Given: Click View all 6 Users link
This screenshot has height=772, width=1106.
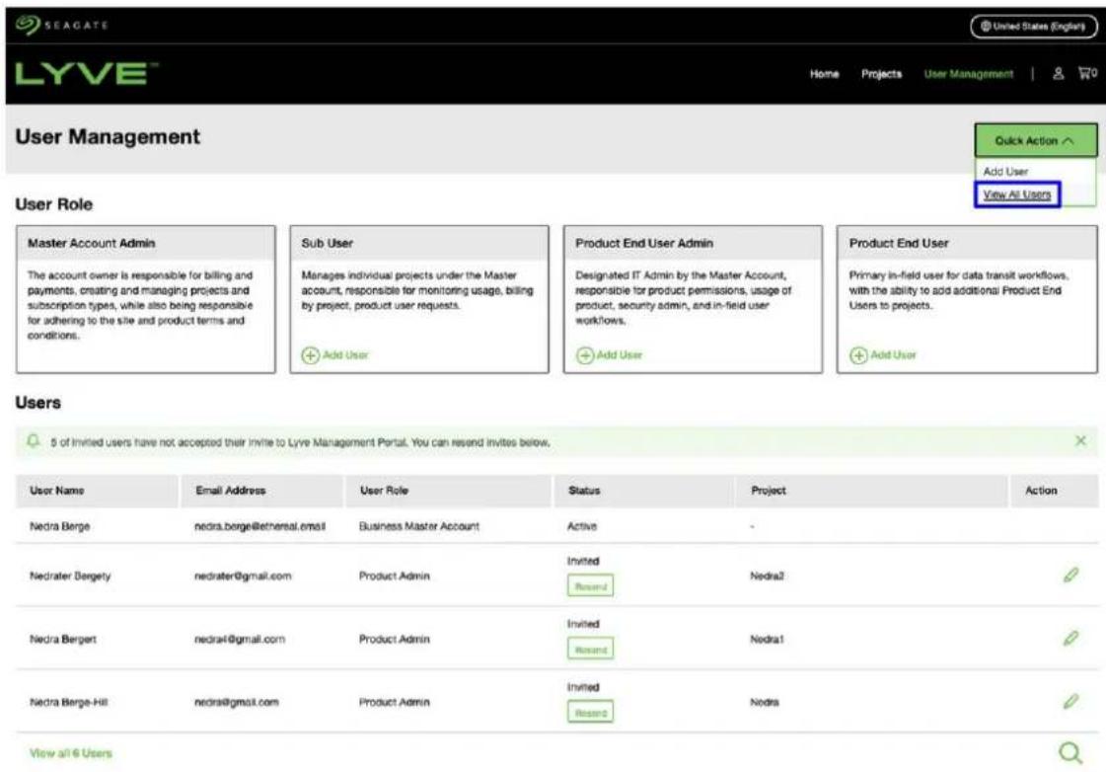Looking at the screenshot, I should click(70, 753).
